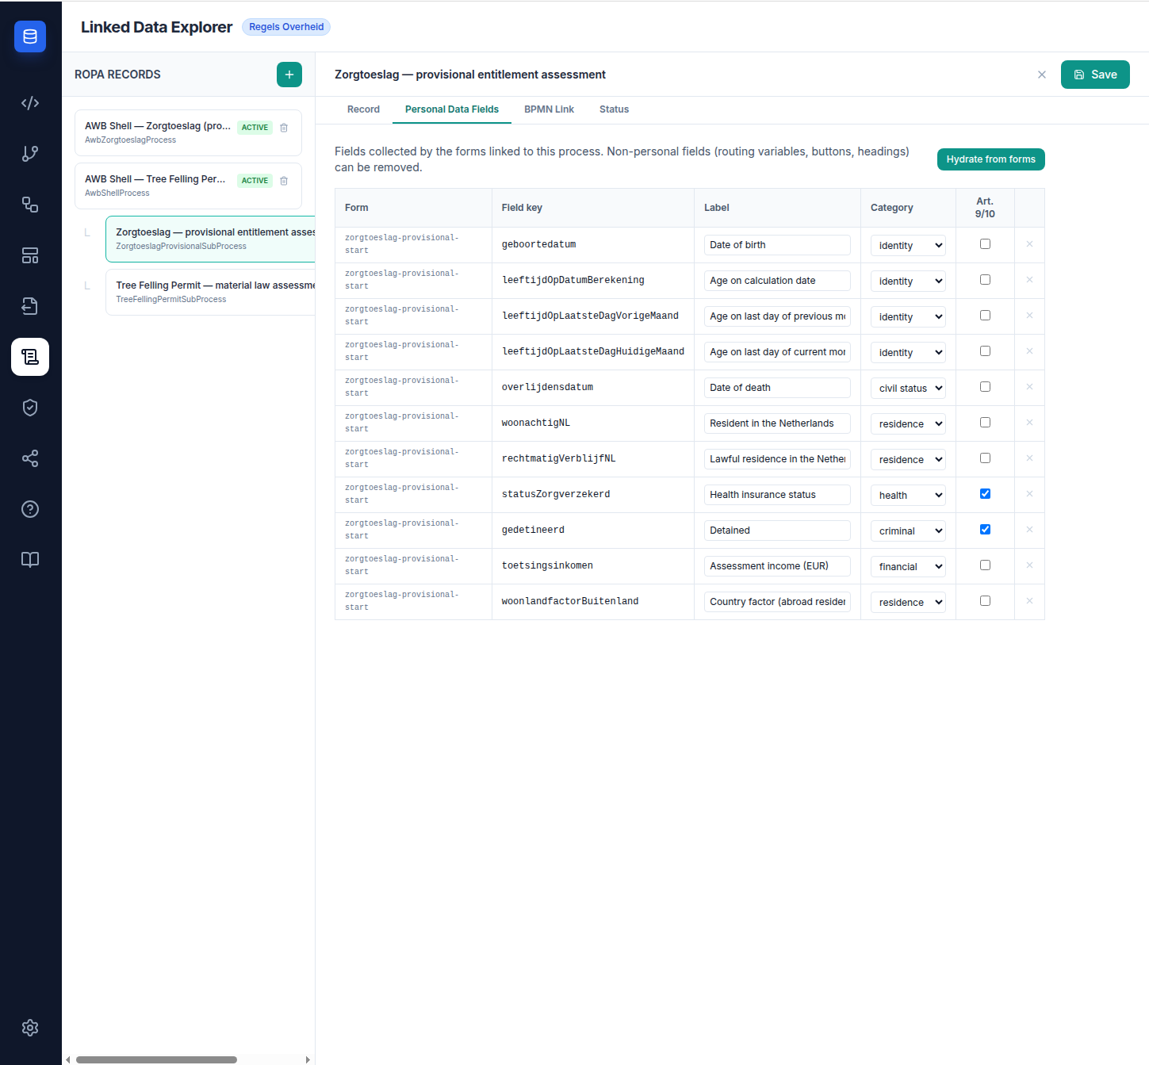Open the share panel from the sidebar

30,458
